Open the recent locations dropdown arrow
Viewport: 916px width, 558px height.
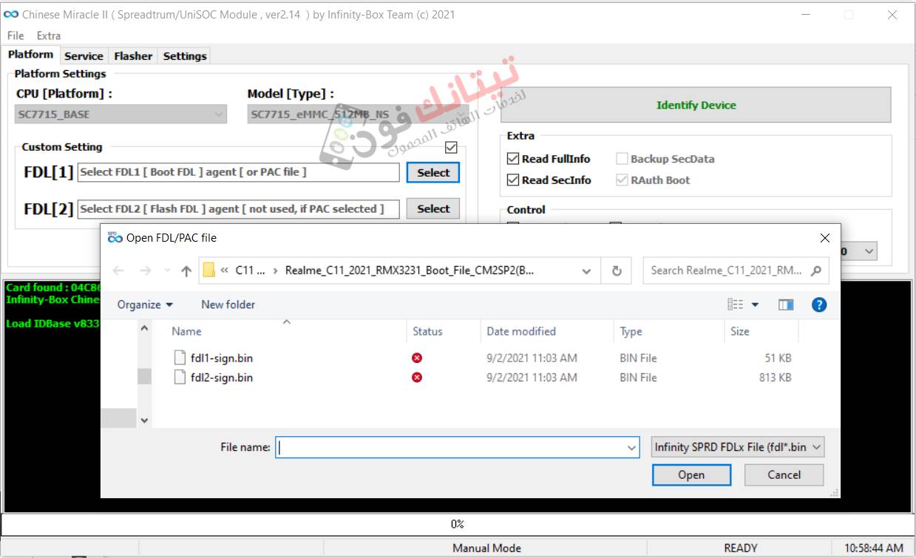[x=166, y=271]
